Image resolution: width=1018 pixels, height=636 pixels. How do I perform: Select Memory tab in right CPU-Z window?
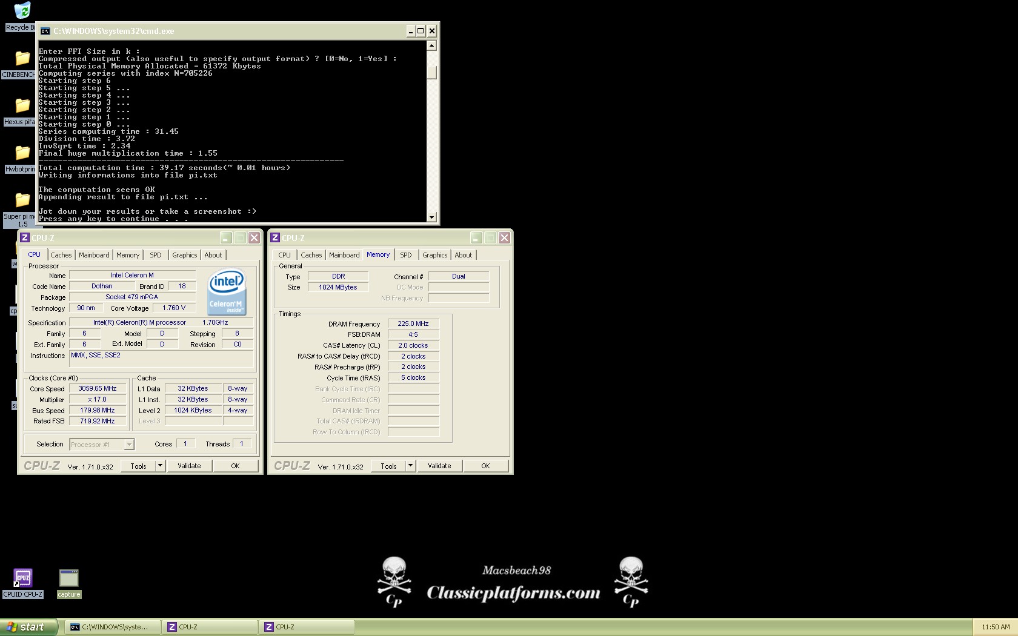click(x=378, y=254)
